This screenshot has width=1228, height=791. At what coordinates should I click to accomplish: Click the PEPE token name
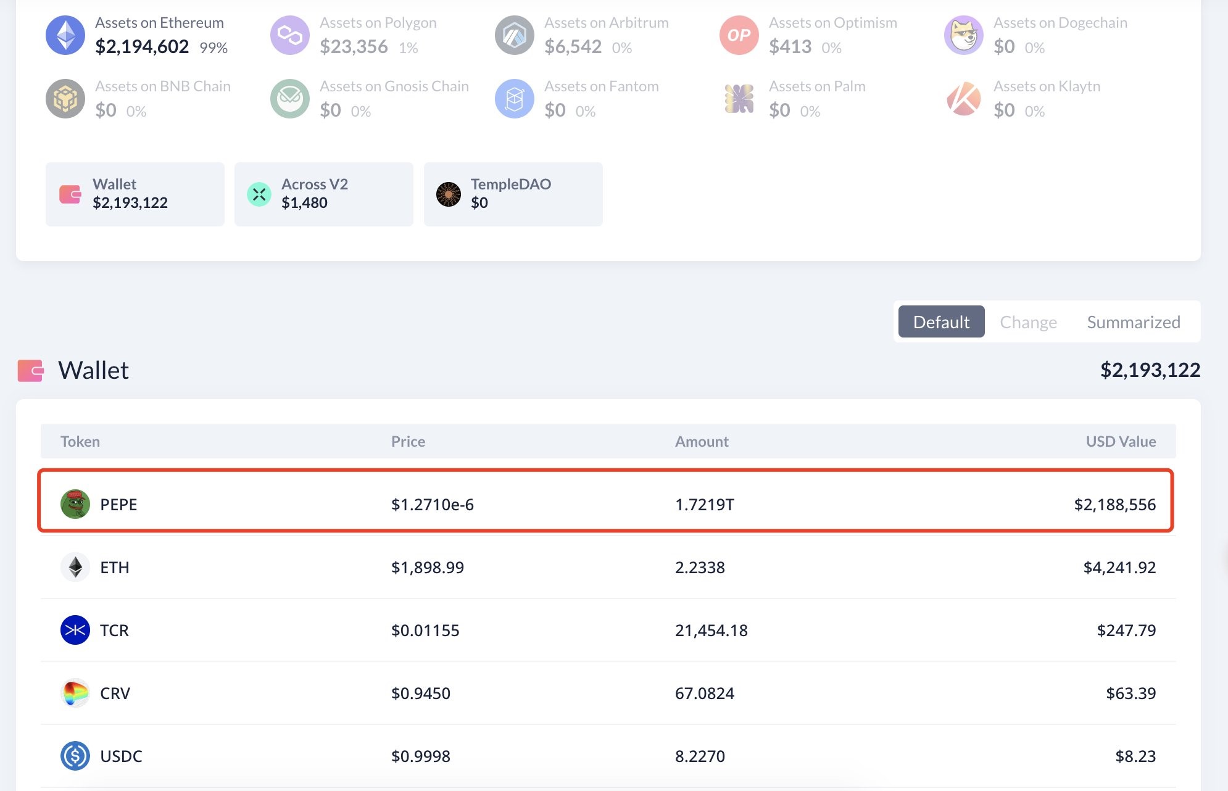click(118, 504)
